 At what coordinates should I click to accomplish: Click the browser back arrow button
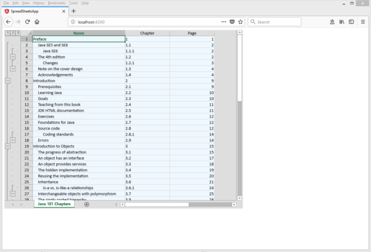[x=8, y=22]
